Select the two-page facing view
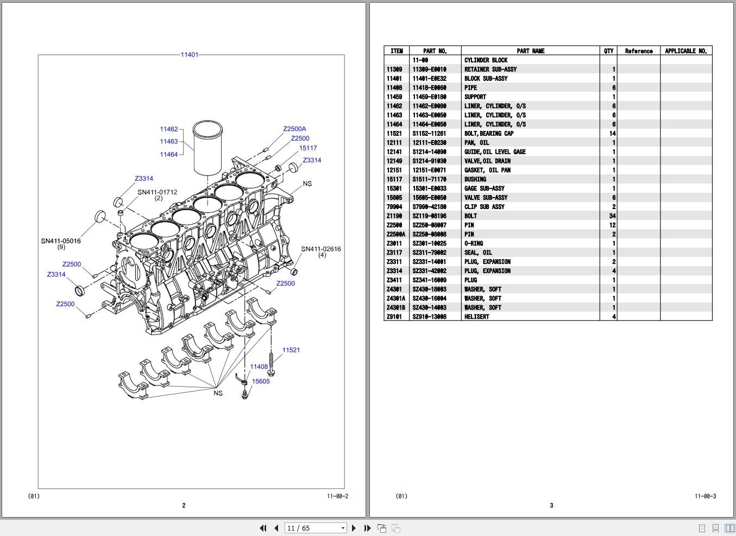The image size is (736, 536). click(729, 528)
